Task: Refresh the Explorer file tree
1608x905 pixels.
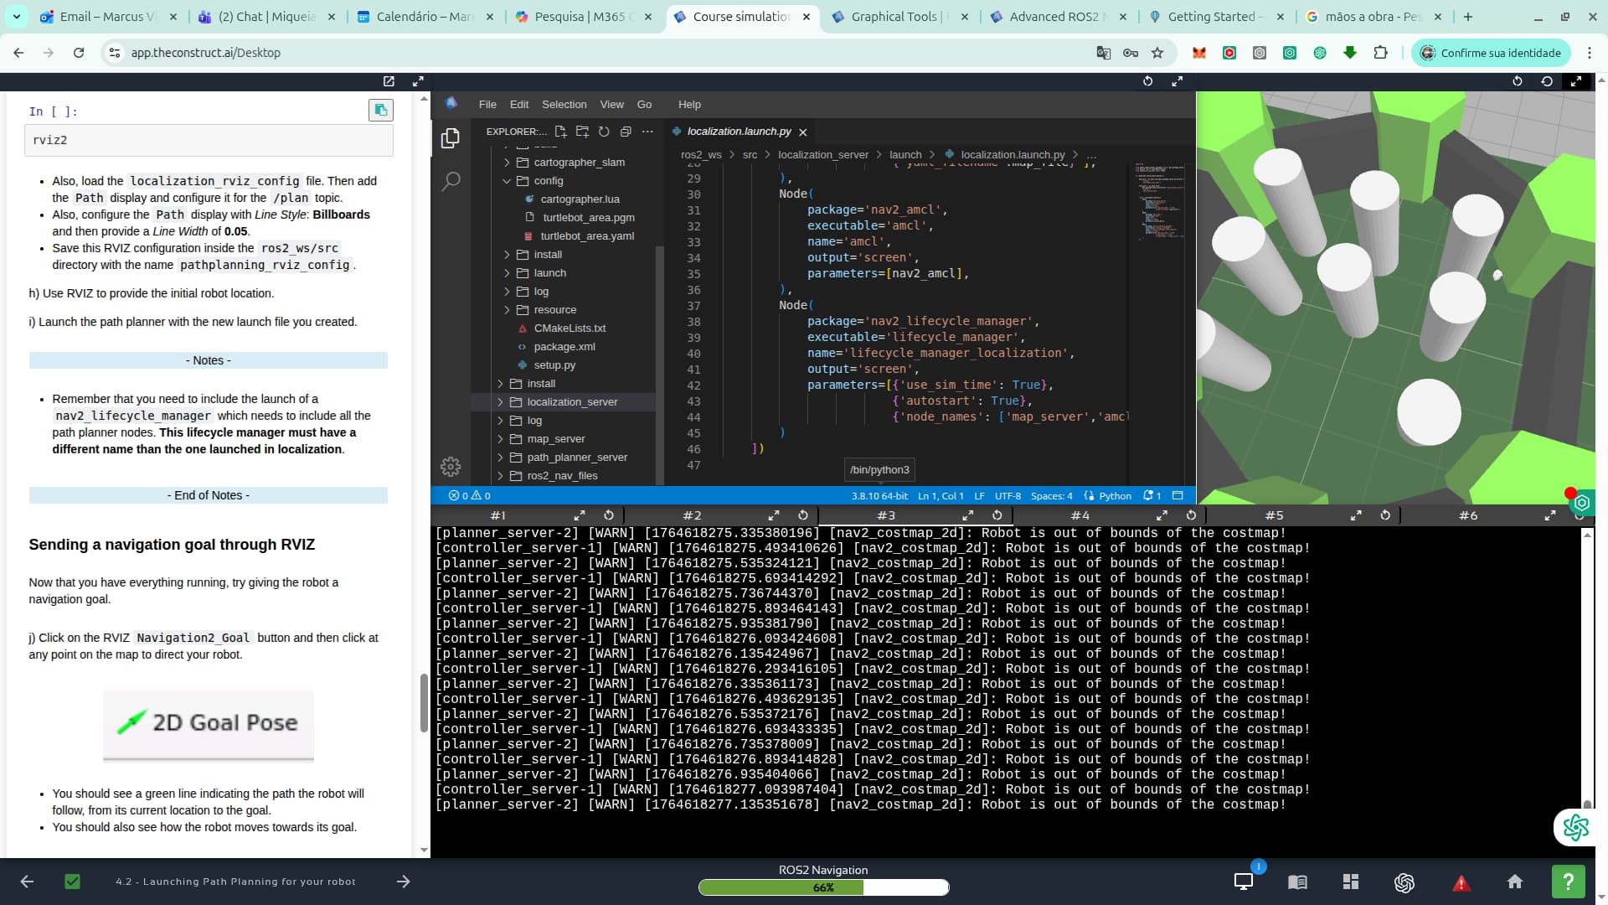Action: [604, 132]
